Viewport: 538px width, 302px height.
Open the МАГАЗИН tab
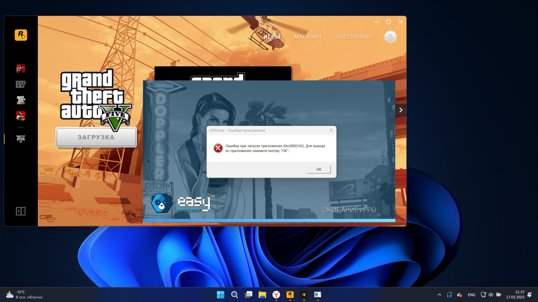click(308, 37)
